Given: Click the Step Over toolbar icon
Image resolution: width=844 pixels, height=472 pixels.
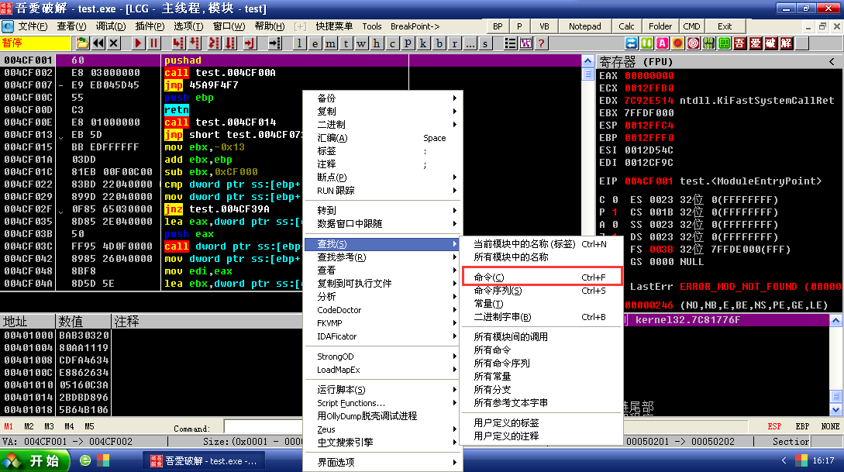Looking at the screenshot, I should 195,43.
